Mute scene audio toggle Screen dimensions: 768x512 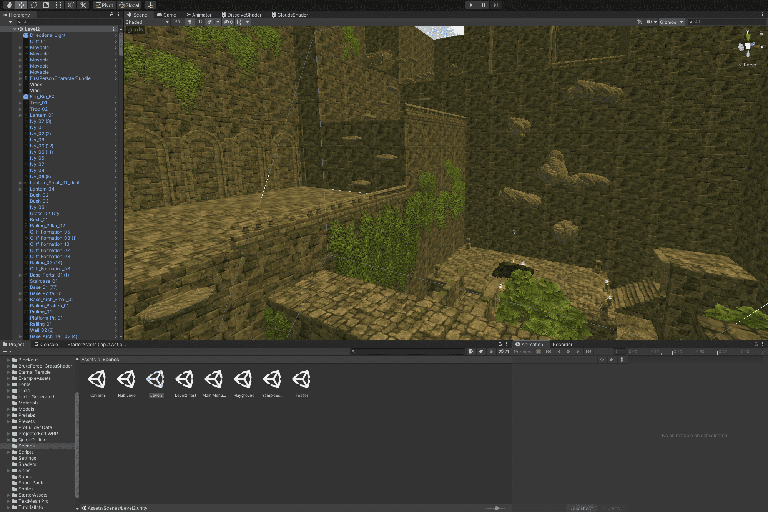click(x=199, y=22)
